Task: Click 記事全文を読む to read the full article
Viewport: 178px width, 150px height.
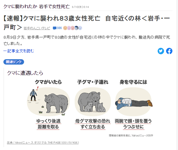Action: [21, 51]
